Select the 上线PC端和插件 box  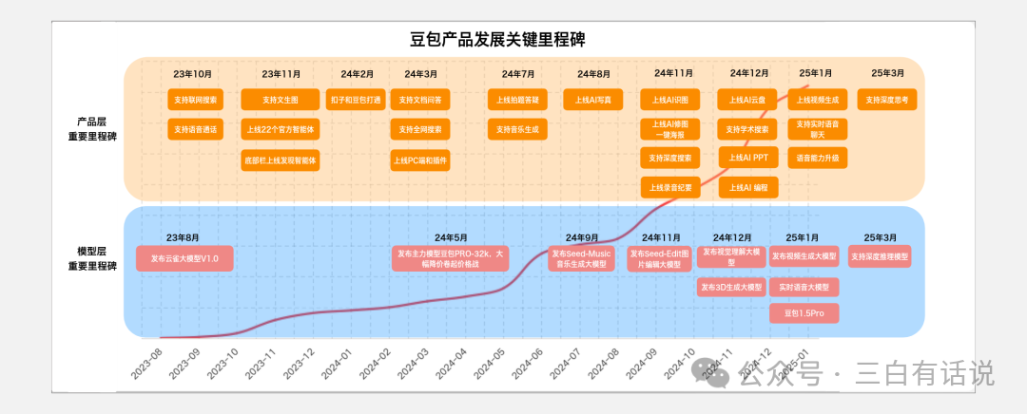click(x=420, y=160)
